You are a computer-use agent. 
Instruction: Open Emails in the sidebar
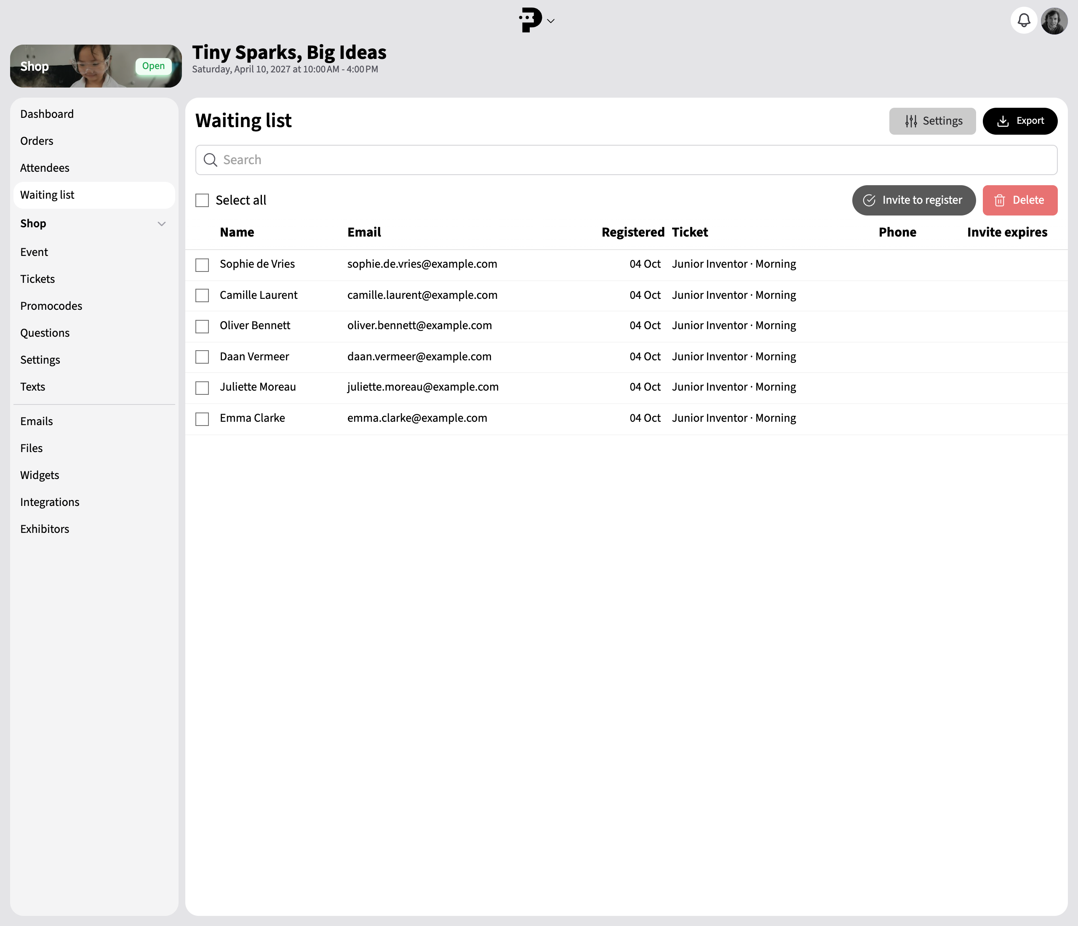tap(93, 422)
